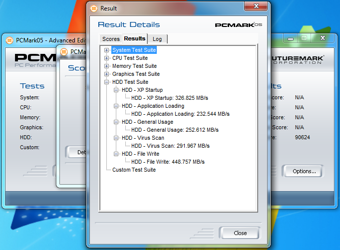Click the Result dialog title icon
Viewport: 340px width, 250px height.
pyautogui.click(x=94, y=8)
